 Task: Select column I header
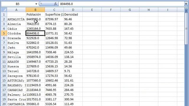(x=168, y=10)
